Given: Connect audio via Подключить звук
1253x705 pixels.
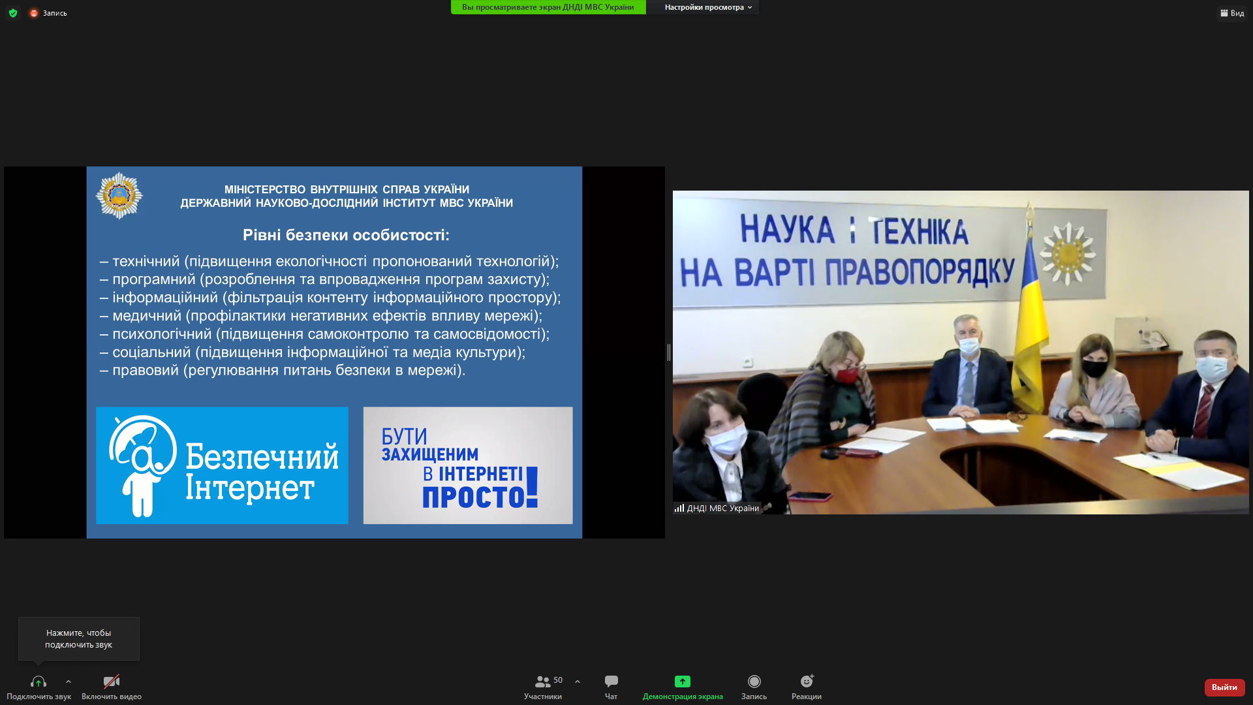Looking at the screenshot, I should click(39, 687).
